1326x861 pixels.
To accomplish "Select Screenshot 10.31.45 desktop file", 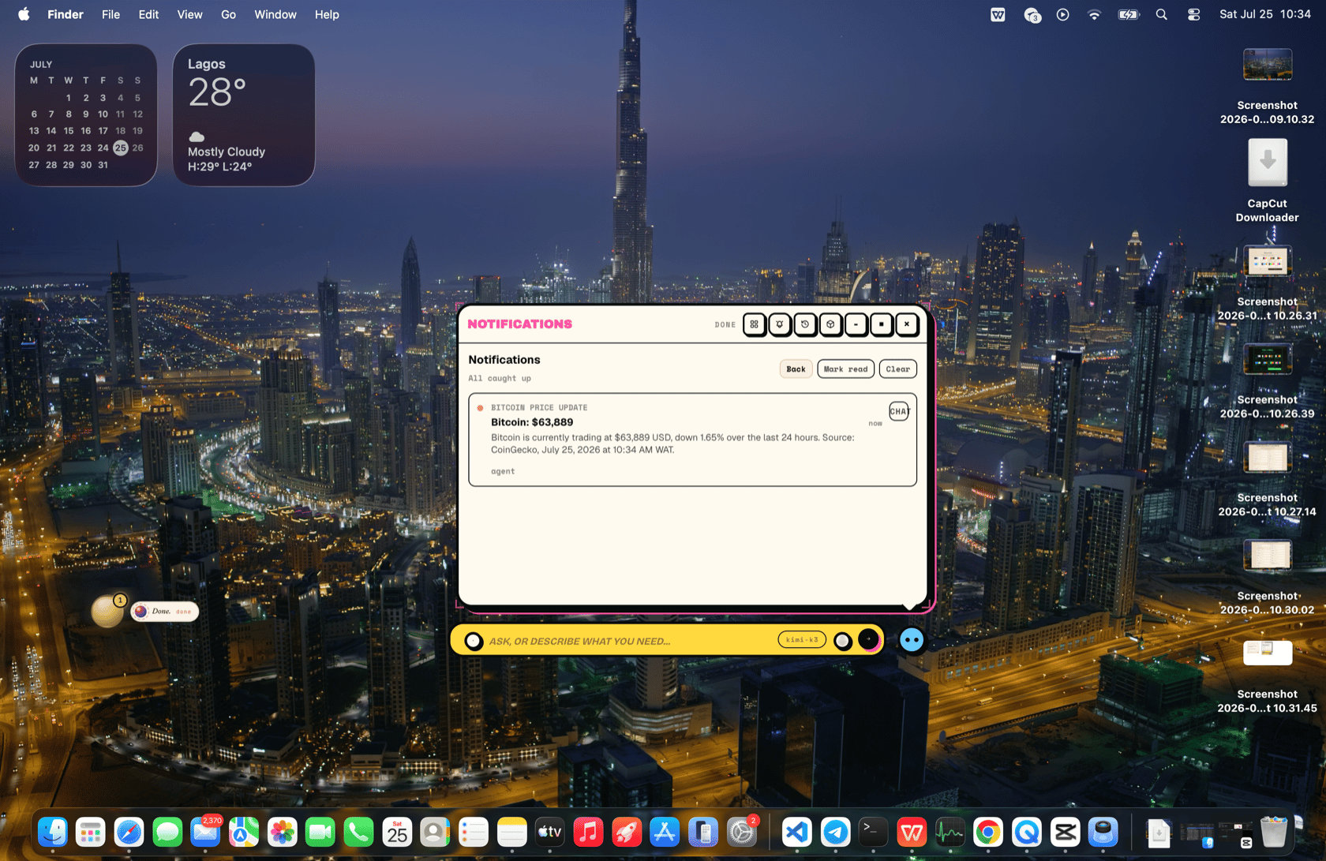I will click(1268, 676).
